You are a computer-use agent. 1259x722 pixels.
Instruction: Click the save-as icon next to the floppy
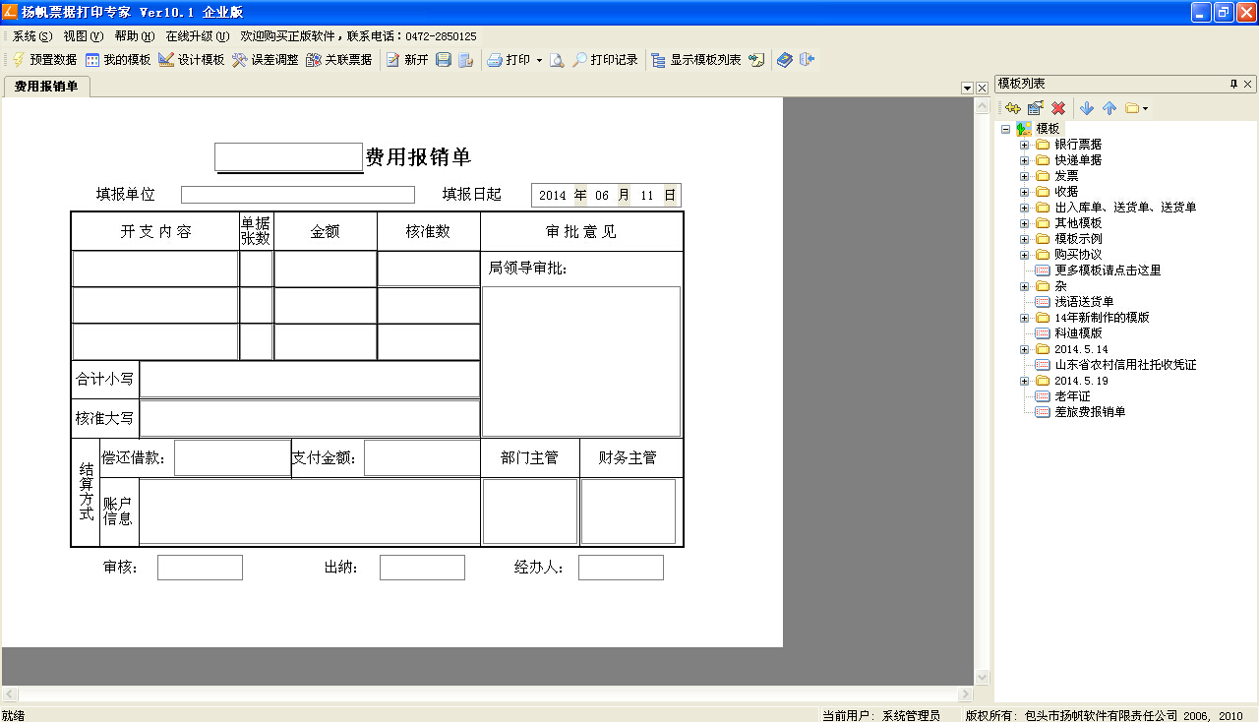[x=466, y=60]
